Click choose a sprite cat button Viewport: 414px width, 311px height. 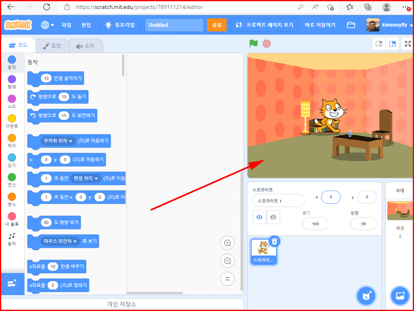[366, 296]
